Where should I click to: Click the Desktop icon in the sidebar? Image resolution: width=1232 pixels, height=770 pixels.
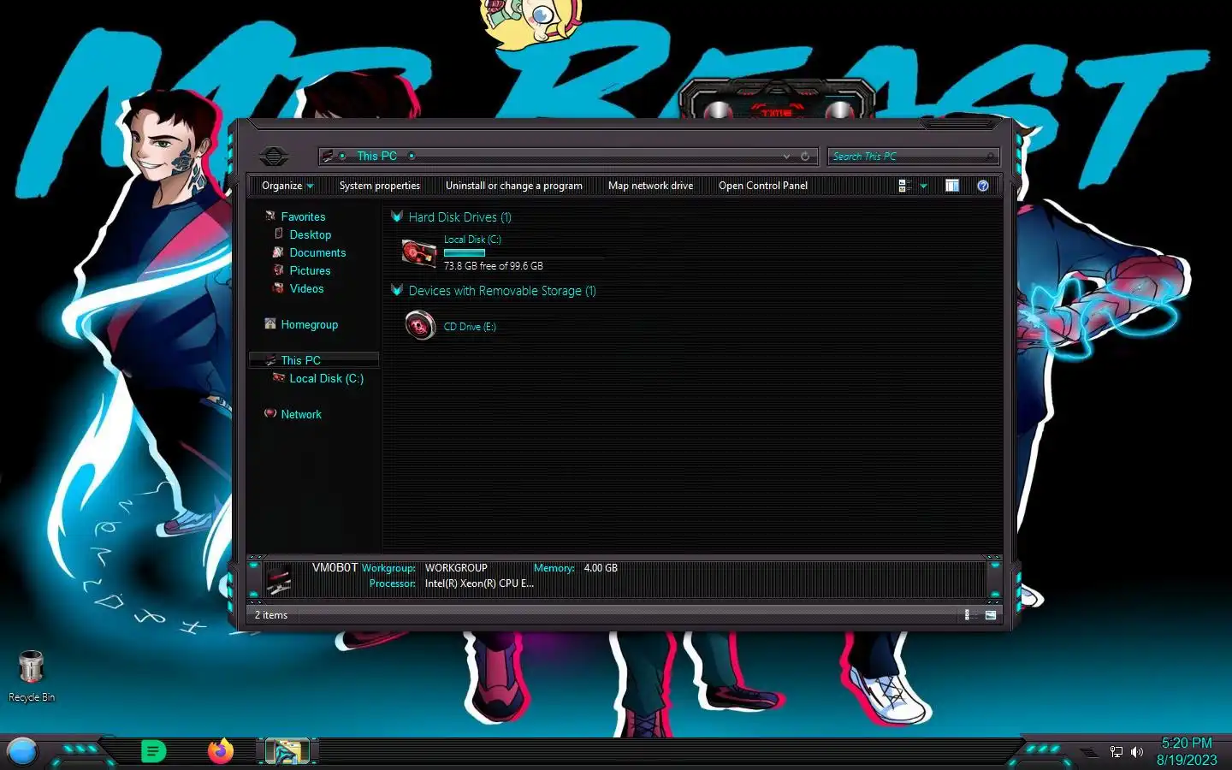click(279, 234)
